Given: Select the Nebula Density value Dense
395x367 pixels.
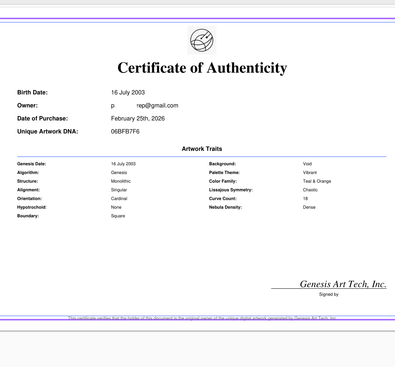Looking at the screenshot, I should pos(309,207).
